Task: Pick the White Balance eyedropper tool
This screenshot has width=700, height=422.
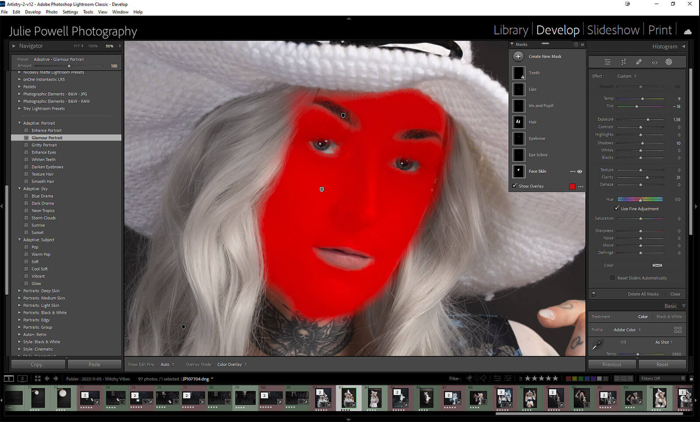Action: [x=597, y=345]
